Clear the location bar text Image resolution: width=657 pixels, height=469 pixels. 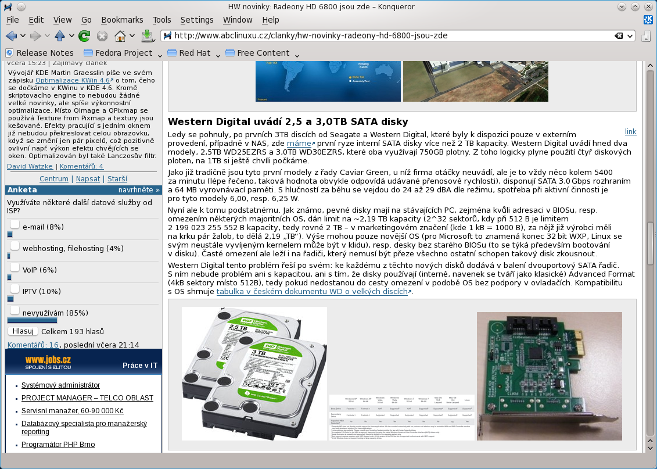coord(619,36)
